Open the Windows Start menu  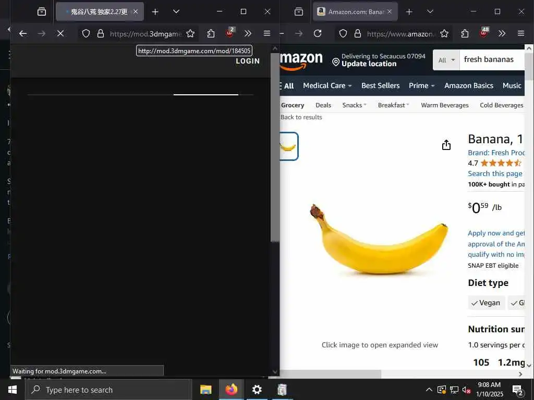click(x=13, y=390)
